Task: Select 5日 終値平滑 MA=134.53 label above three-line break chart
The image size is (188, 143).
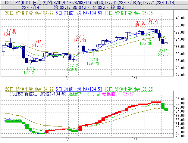Action: (x=79, y=89)
